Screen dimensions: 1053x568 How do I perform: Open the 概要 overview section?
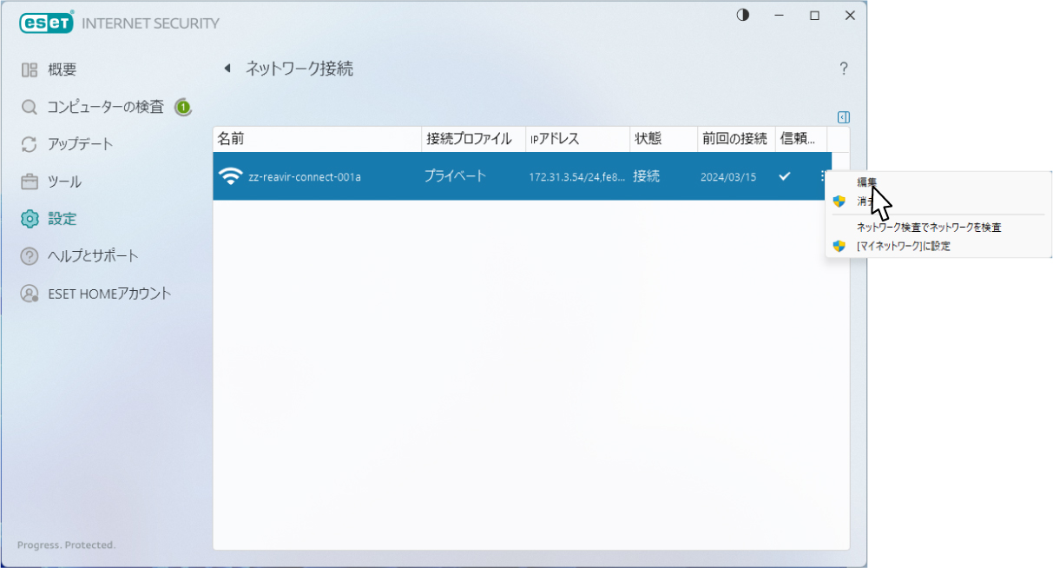click(x=62, y=69)
